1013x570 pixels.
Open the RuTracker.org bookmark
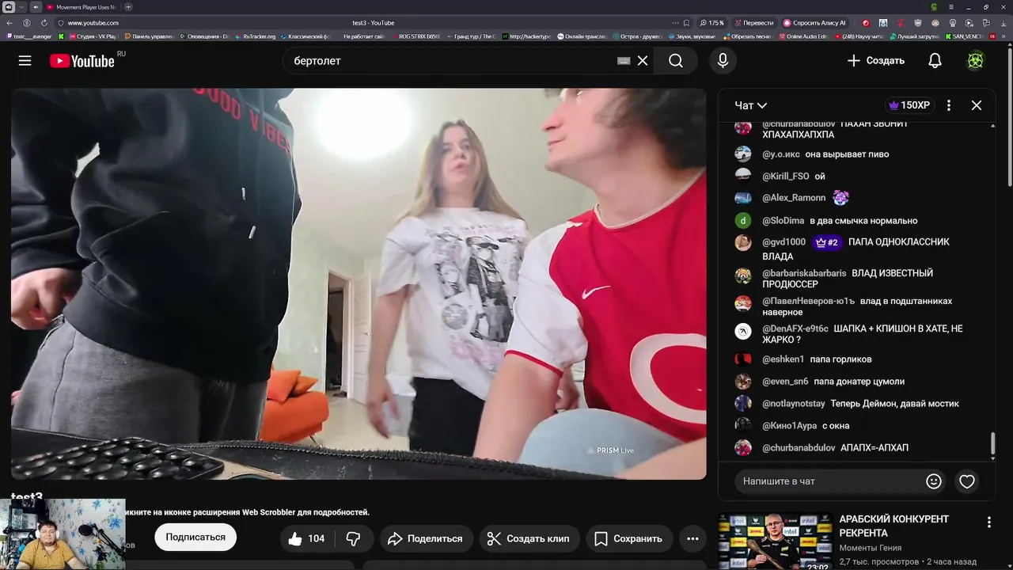coord(255,36)
